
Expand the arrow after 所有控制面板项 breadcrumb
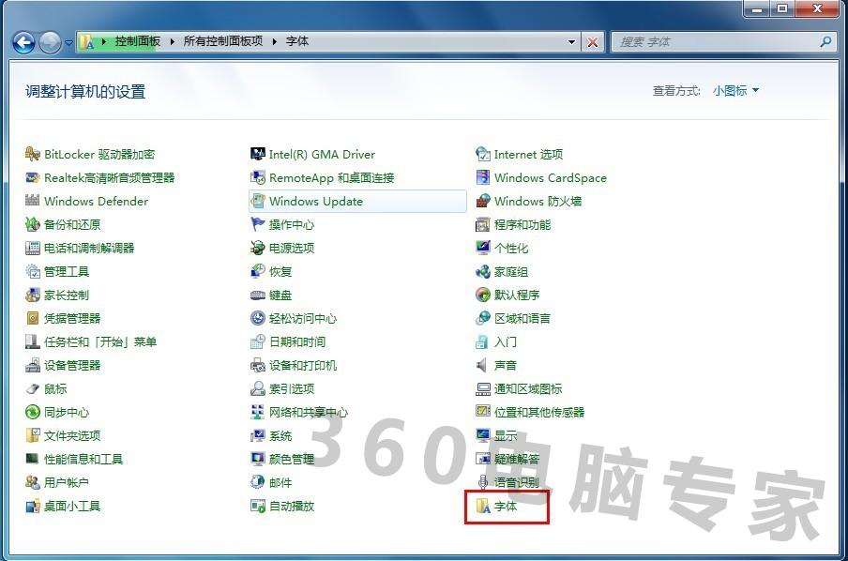(x=275, y=41)
